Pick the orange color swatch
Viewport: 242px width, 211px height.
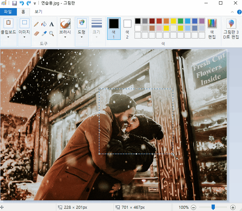point(166,21)
